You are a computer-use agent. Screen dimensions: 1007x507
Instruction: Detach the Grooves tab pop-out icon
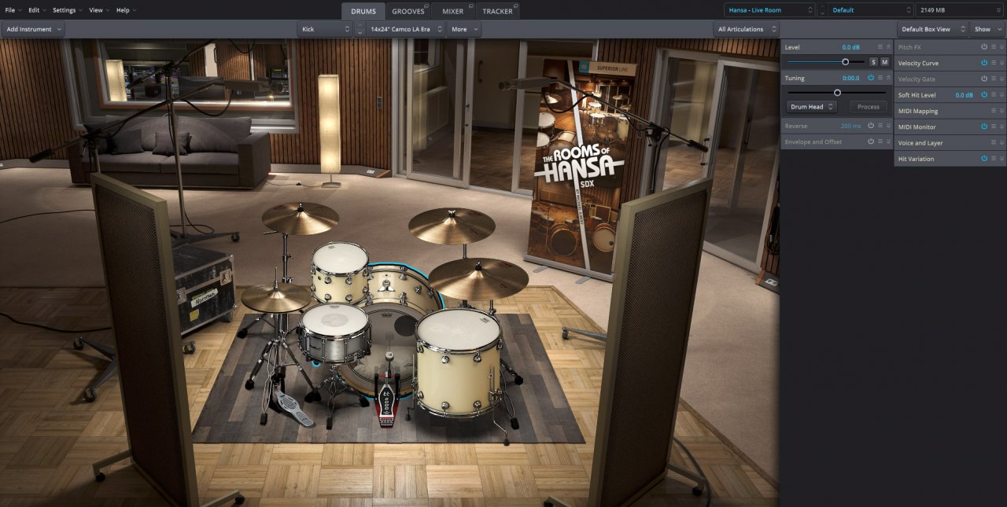[x=426, y=6]
